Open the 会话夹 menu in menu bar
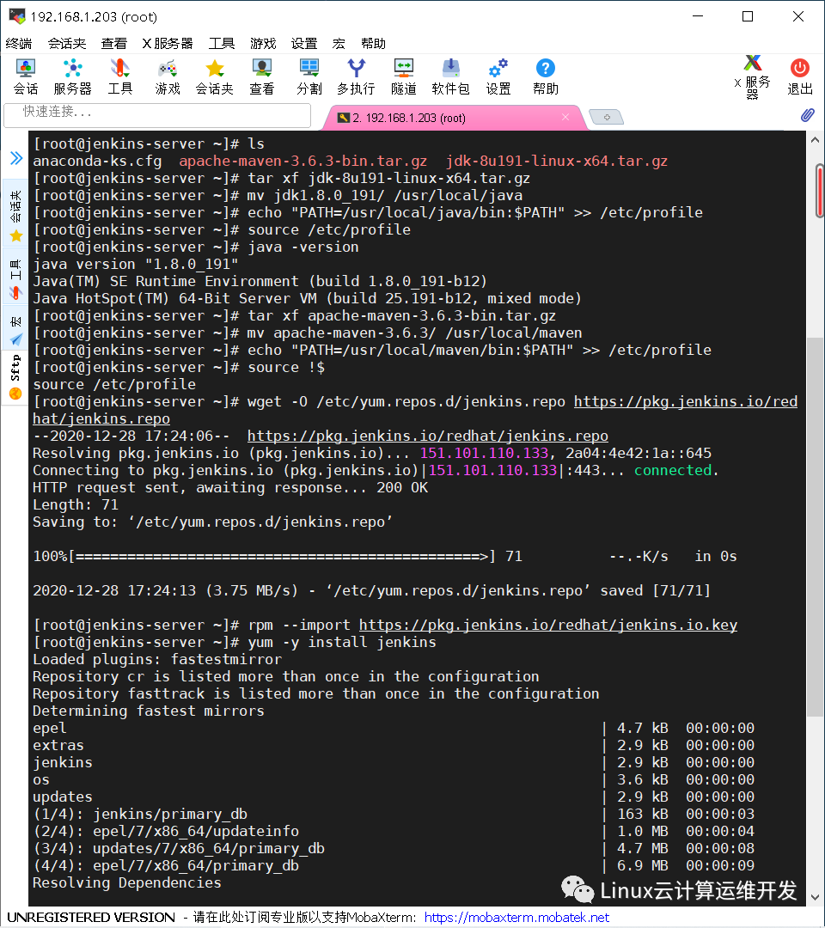This screenshot has height=928, width=825. [67, 43]
